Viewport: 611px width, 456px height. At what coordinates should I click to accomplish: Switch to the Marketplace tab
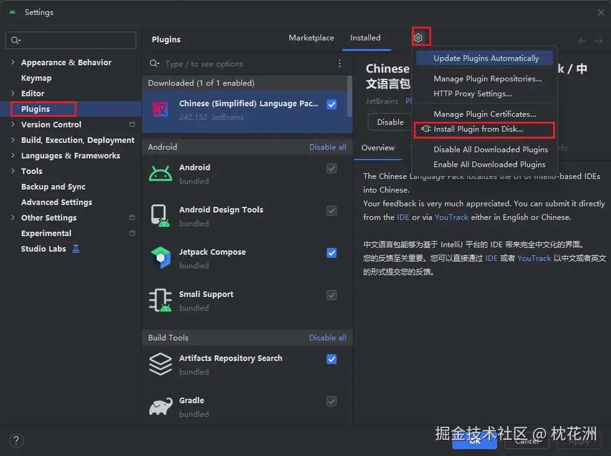click(311, 38)
